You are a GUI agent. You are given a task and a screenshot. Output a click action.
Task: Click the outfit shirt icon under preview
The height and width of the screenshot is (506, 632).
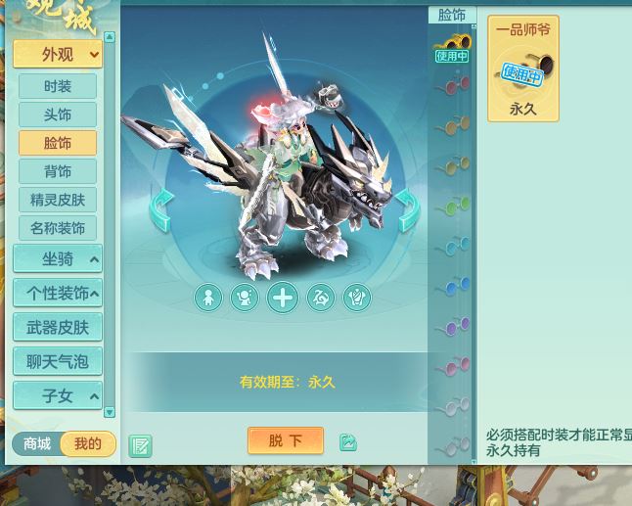(x=357, y=298)
